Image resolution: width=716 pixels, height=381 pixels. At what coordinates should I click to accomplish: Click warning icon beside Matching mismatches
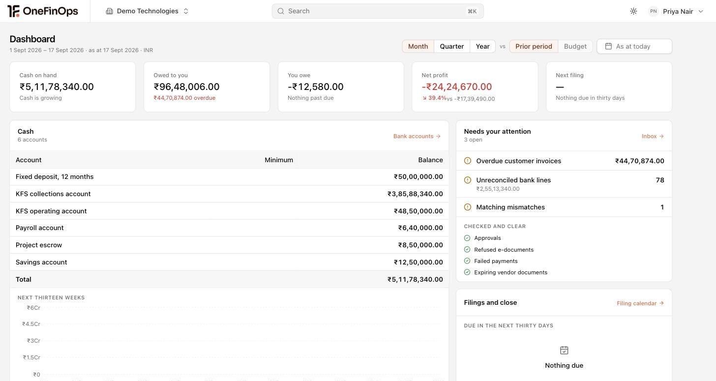468,207
